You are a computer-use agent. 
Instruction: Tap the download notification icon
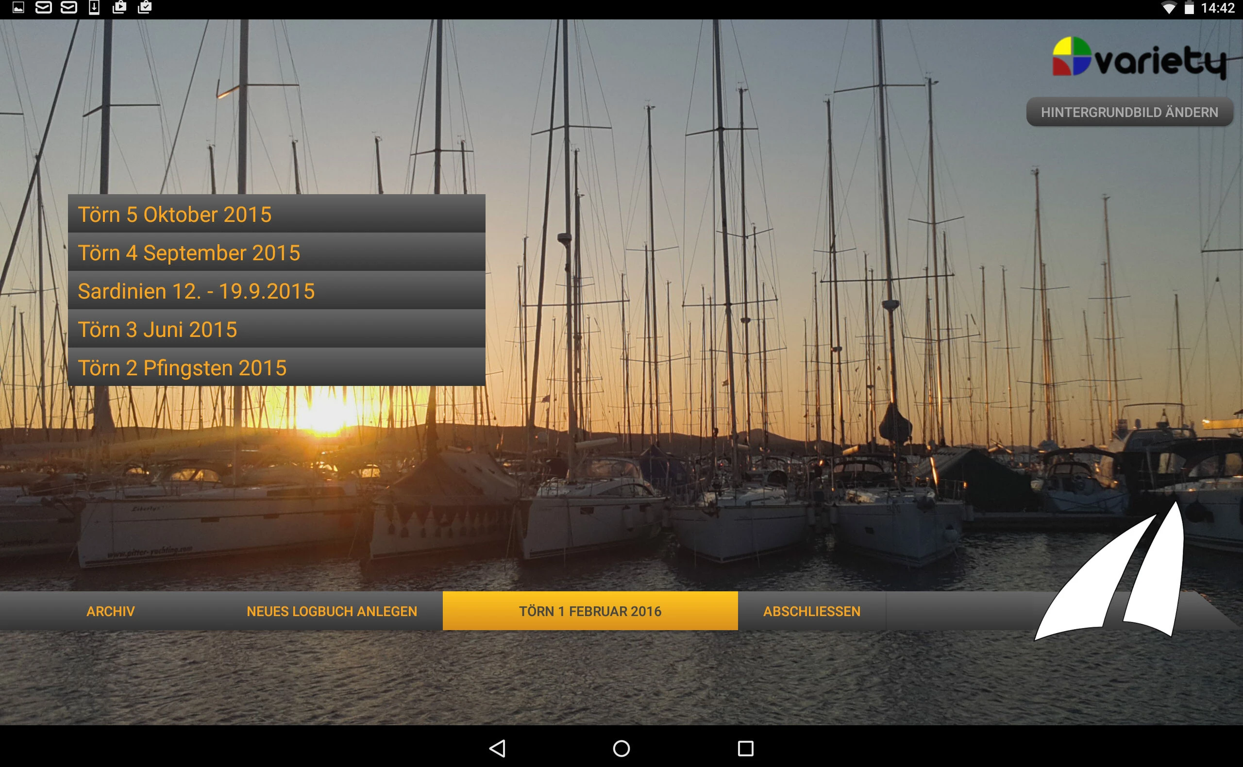pyautogui.click(x=94, y=8)
